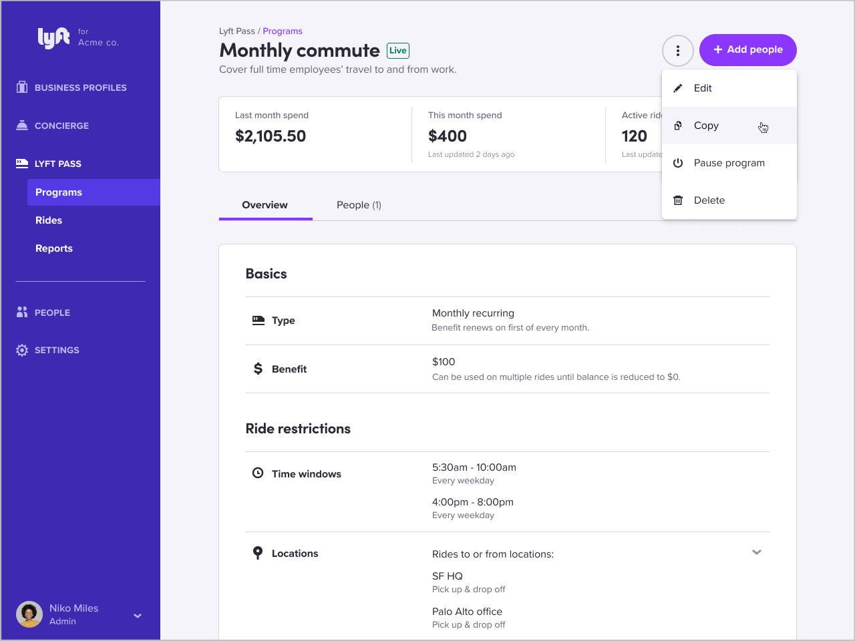Click the "for Acme co." label
This screenshot has width=855, height=641.
click(98, 37)
